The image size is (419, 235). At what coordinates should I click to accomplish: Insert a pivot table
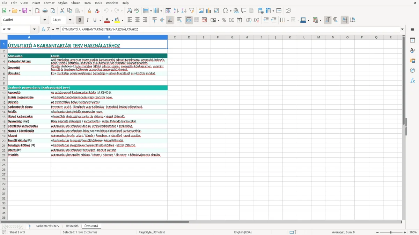pyautogui.click(x=216, y=11)
